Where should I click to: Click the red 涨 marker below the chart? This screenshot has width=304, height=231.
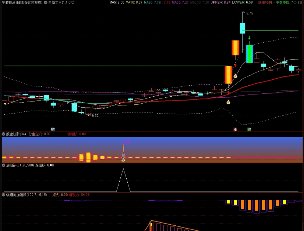click(235, 129)
